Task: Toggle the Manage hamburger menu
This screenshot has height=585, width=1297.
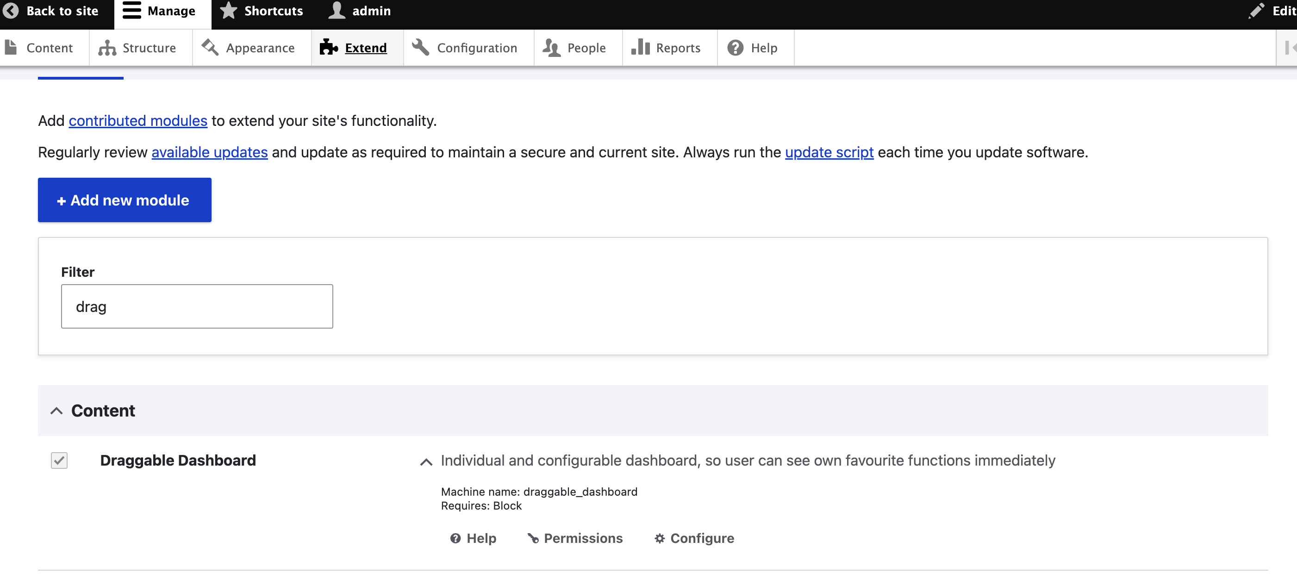Action: click(x=132, y=11)
